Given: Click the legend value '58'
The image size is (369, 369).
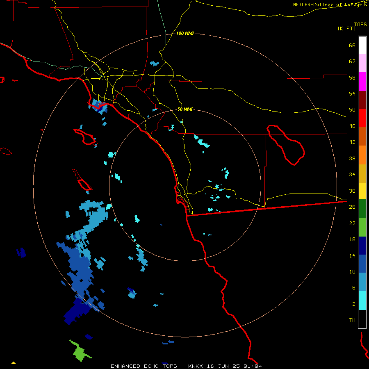Looking at the screenshot, I should (x=352, y=77).
